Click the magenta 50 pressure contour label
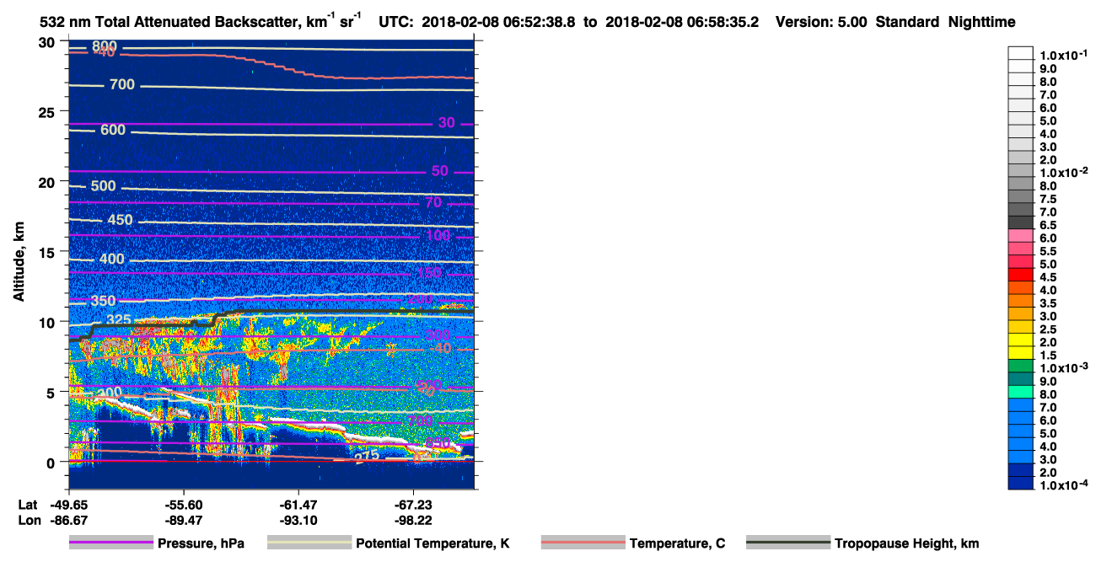Viewport: 1096px width, 562px height. click(440, 171)
